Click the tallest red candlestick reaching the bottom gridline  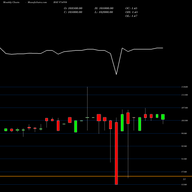(116, 153)
